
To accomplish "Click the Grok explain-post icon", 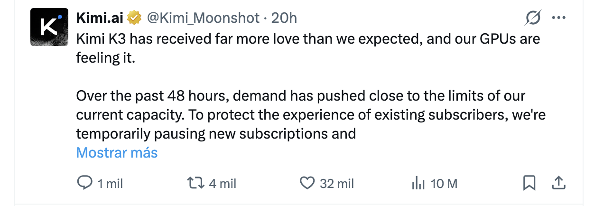I will 533,18.
